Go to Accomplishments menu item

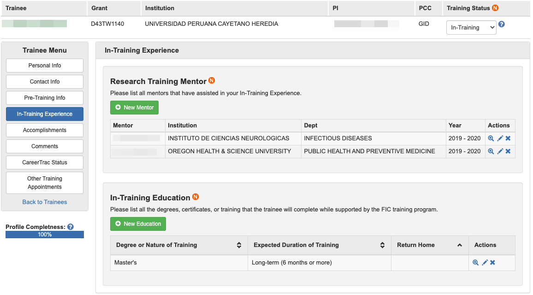coord(45,130)
